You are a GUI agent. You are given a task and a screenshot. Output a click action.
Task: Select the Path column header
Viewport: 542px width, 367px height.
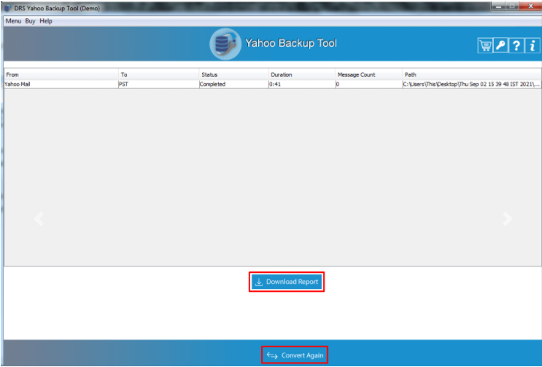coord(472,74)
